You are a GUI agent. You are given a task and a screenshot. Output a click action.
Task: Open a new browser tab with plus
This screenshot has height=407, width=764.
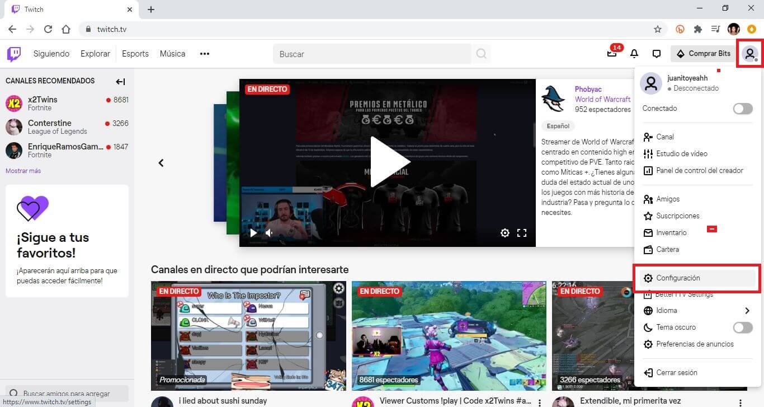tap(151, 10)
